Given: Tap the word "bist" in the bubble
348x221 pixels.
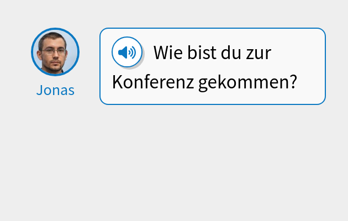Looking at the screenshot, I should point(203,53).
